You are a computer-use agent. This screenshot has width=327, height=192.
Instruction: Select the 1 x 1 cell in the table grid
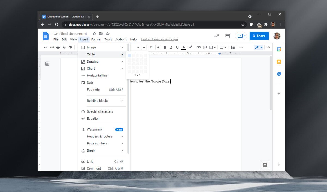(129, 55)
